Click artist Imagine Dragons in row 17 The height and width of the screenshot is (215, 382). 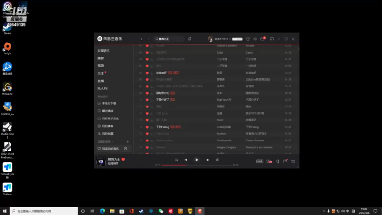point(226,147)
